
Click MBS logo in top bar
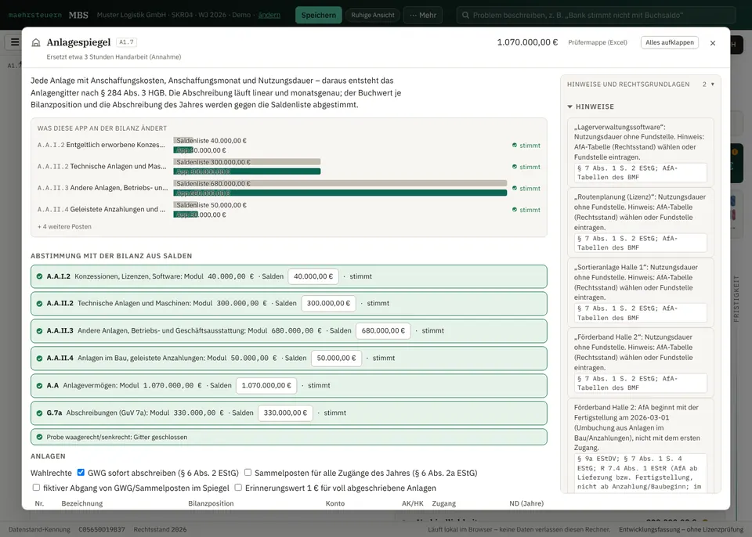tap(78, 15)
